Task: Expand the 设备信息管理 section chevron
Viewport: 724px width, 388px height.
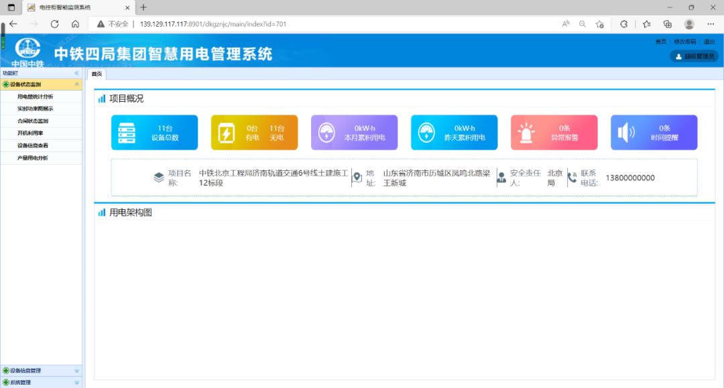Action: point(76,371)
